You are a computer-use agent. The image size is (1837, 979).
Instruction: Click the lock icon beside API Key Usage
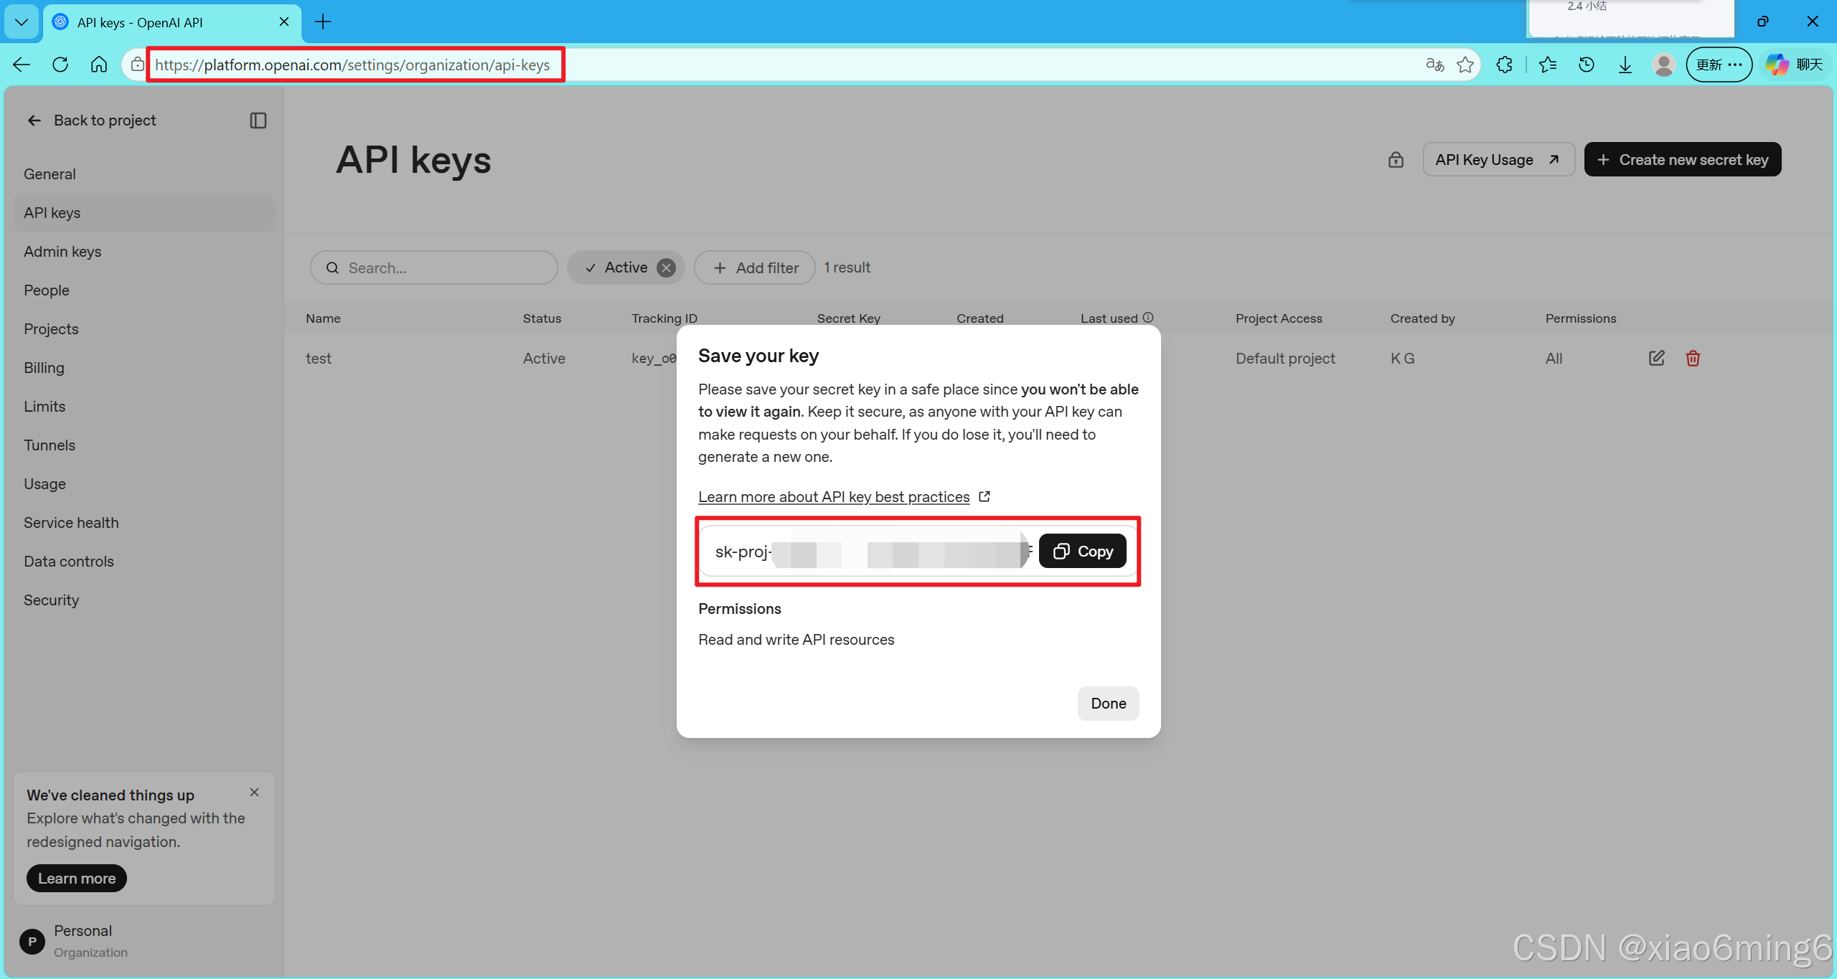coord(1396,159)
